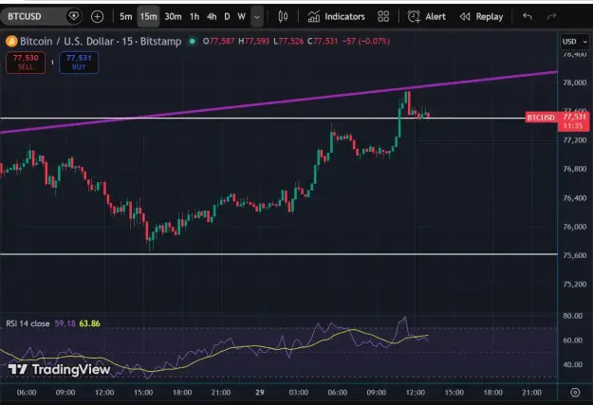
Task: Click the undo arrow
Action: click(x=528, y=17)
